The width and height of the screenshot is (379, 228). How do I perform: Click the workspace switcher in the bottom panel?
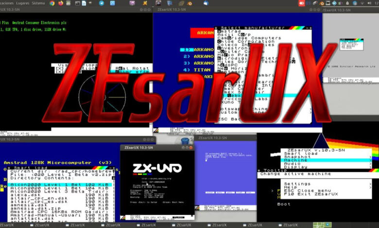322,225
